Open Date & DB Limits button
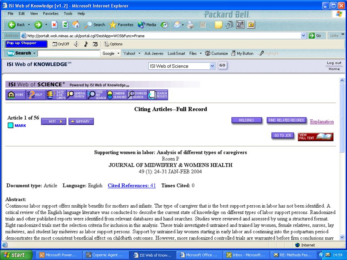 56,95
